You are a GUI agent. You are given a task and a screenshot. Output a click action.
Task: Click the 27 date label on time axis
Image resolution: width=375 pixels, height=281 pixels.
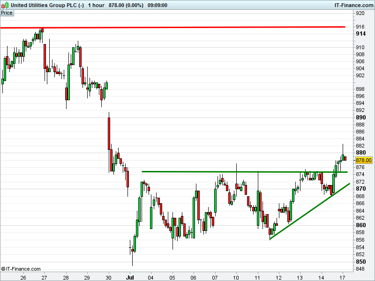coord(44,278)
